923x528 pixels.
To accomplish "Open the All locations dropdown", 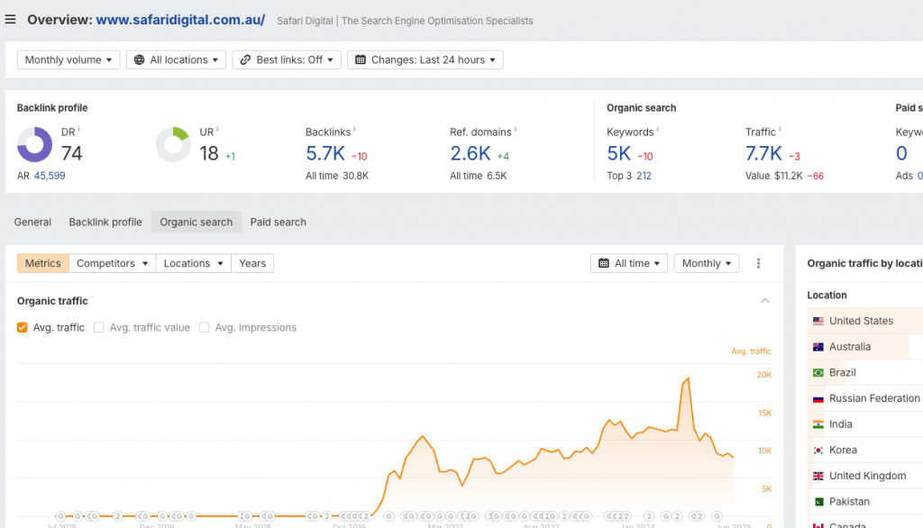I will (176, 59).
